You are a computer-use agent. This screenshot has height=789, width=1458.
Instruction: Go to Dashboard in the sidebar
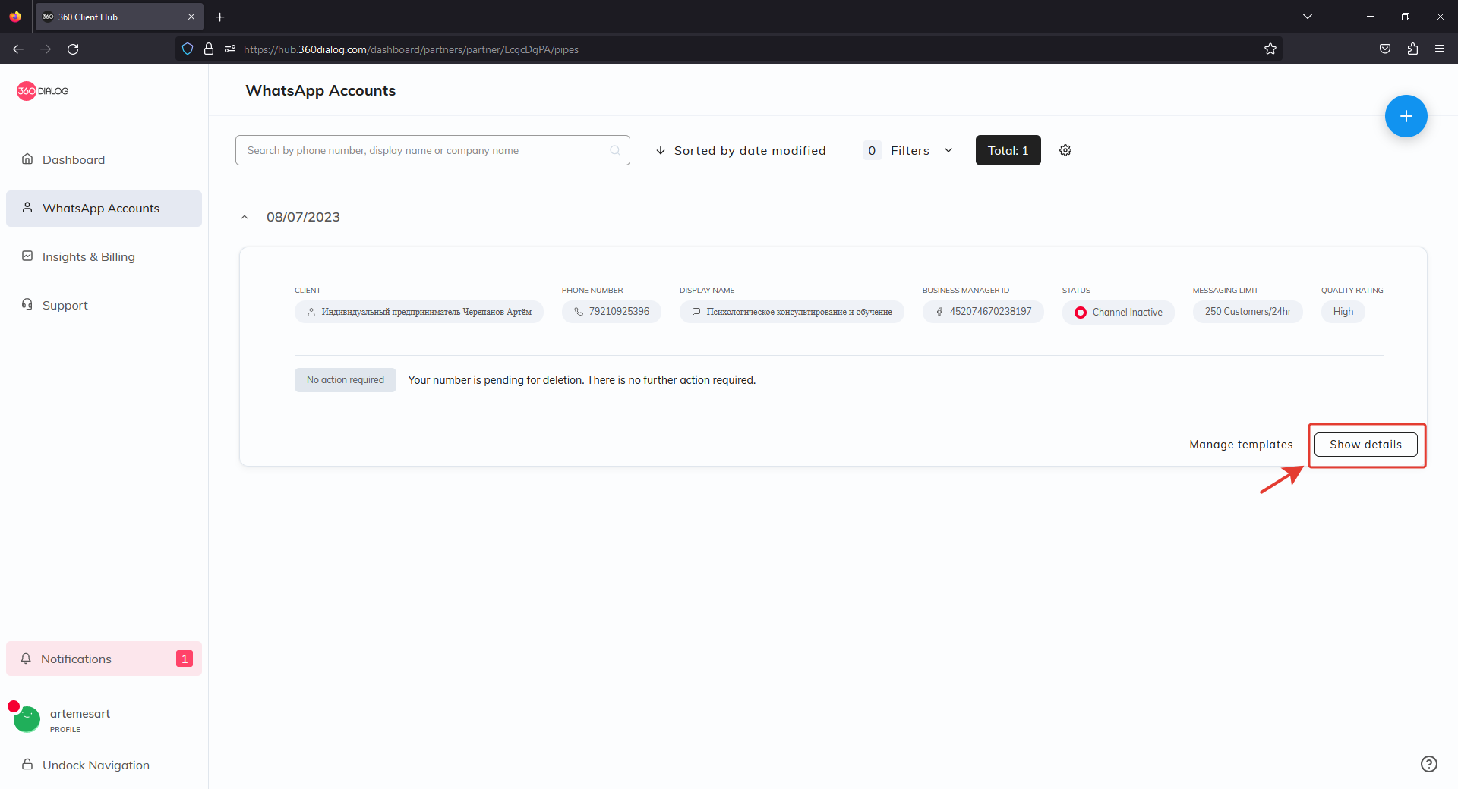(104, 159)
